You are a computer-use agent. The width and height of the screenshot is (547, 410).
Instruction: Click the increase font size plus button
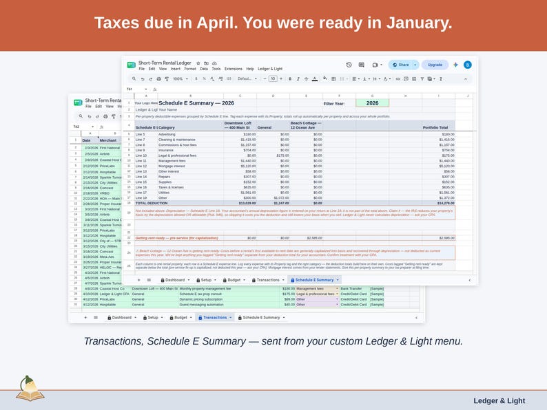281,79
